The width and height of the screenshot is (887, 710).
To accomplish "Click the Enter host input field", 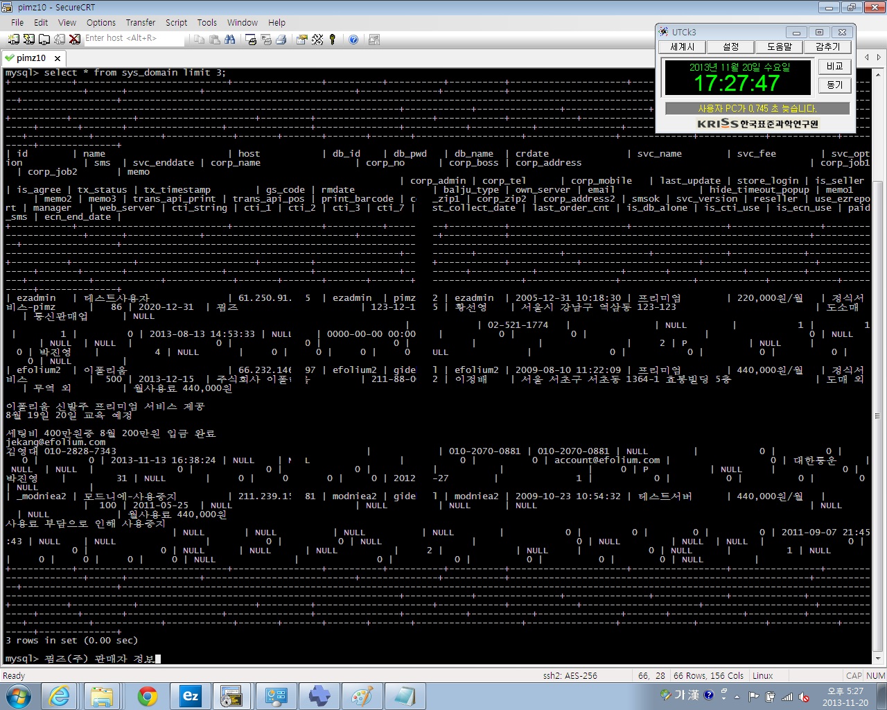I will (134, 39).
